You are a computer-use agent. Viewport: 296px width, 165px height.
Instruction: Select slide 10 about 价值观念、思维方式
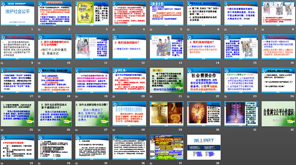(55, 47)
